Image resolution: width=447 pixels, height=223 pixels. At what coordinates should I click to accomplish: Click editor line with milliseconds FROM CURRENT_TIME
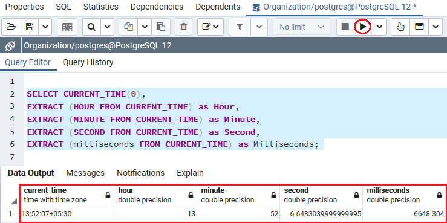tap(173, 144)
